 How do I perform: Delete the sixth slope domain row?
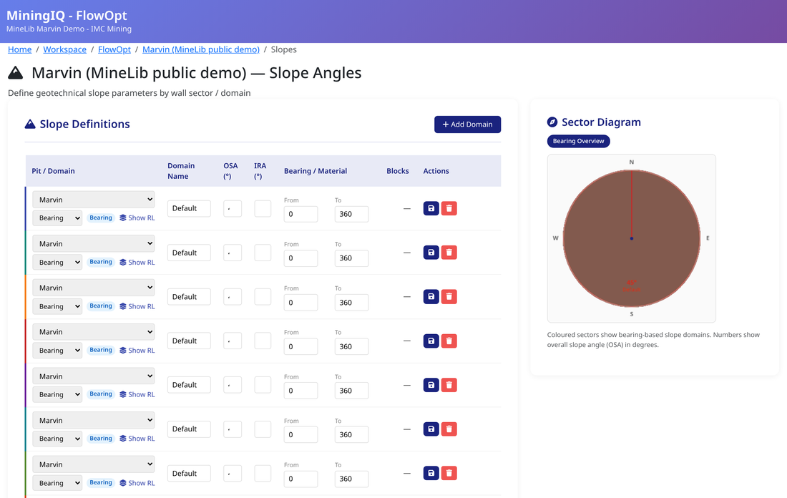(x=449, y=429)
